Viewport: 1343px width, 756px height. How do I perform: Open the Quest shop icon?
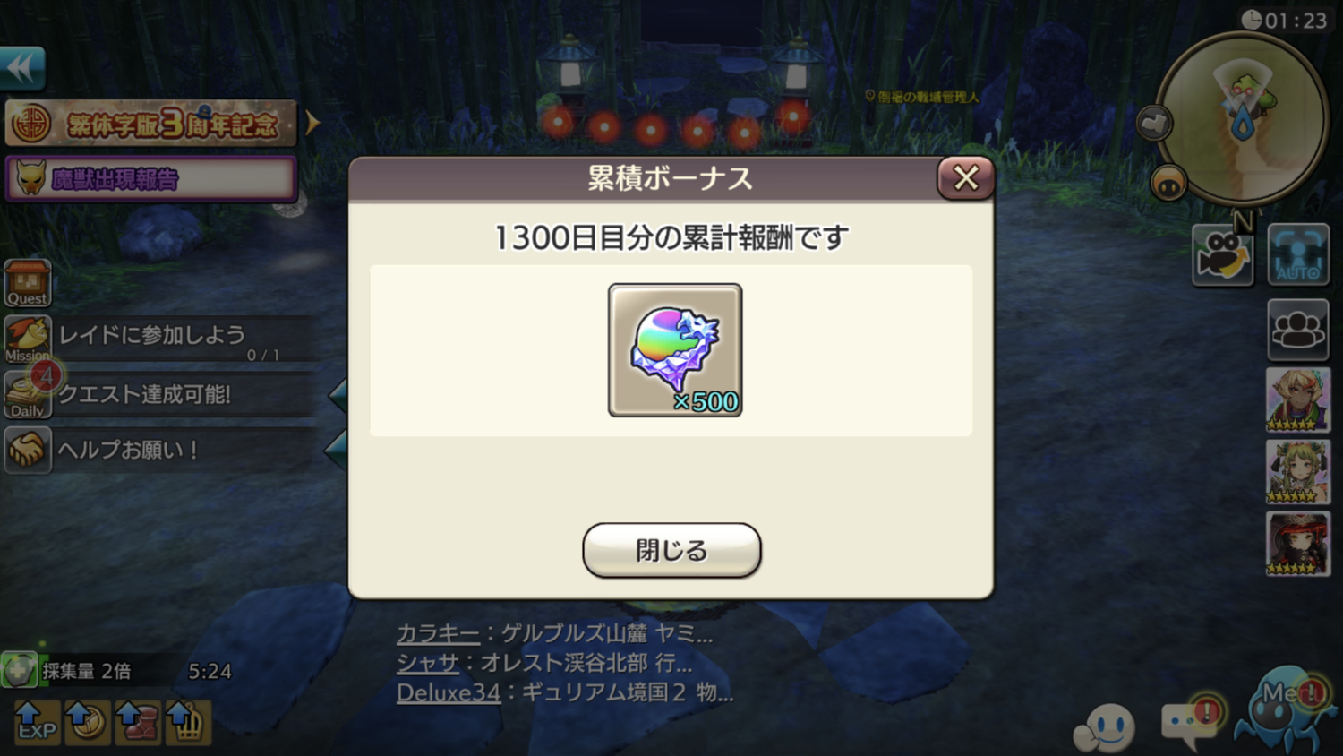click(28, 283)
